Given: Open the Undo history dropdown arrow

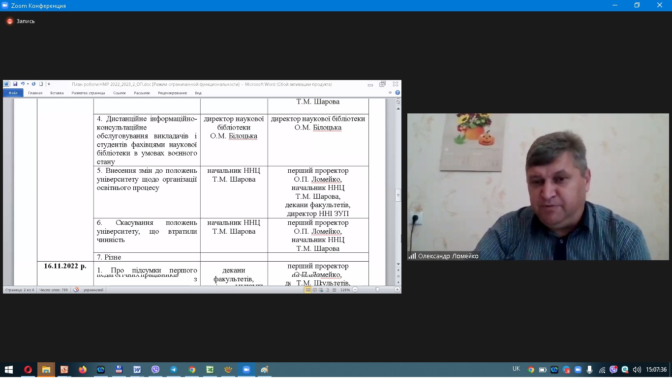Looking at the screenshot, I should 28,84.
